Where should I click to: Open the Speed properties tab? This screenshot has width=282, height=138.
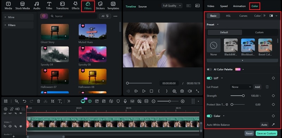pyautogui.click(x=224, y=6)
